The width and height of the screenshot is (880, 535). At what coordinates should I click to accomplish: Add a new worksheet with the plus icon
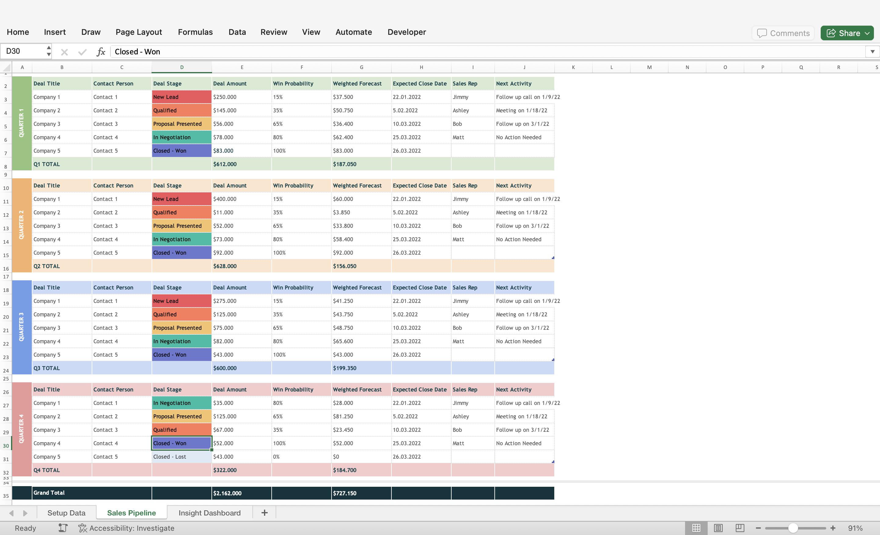click(264, 512)
